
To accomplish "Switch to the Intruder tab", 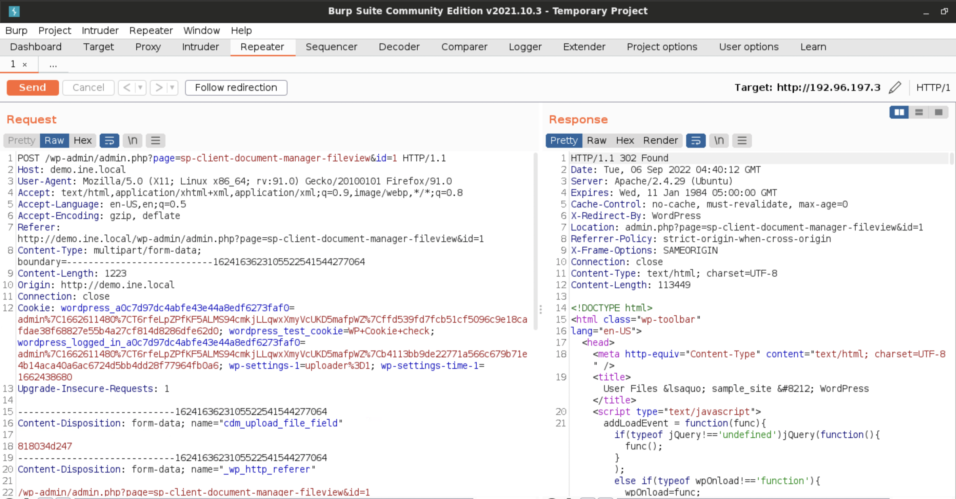I will pos(200,47).
